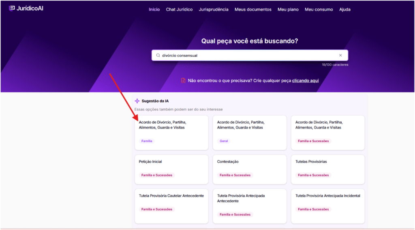
Task: Click Família e Sucessões tag under Petição Inicial
Action: click(157, 175)
